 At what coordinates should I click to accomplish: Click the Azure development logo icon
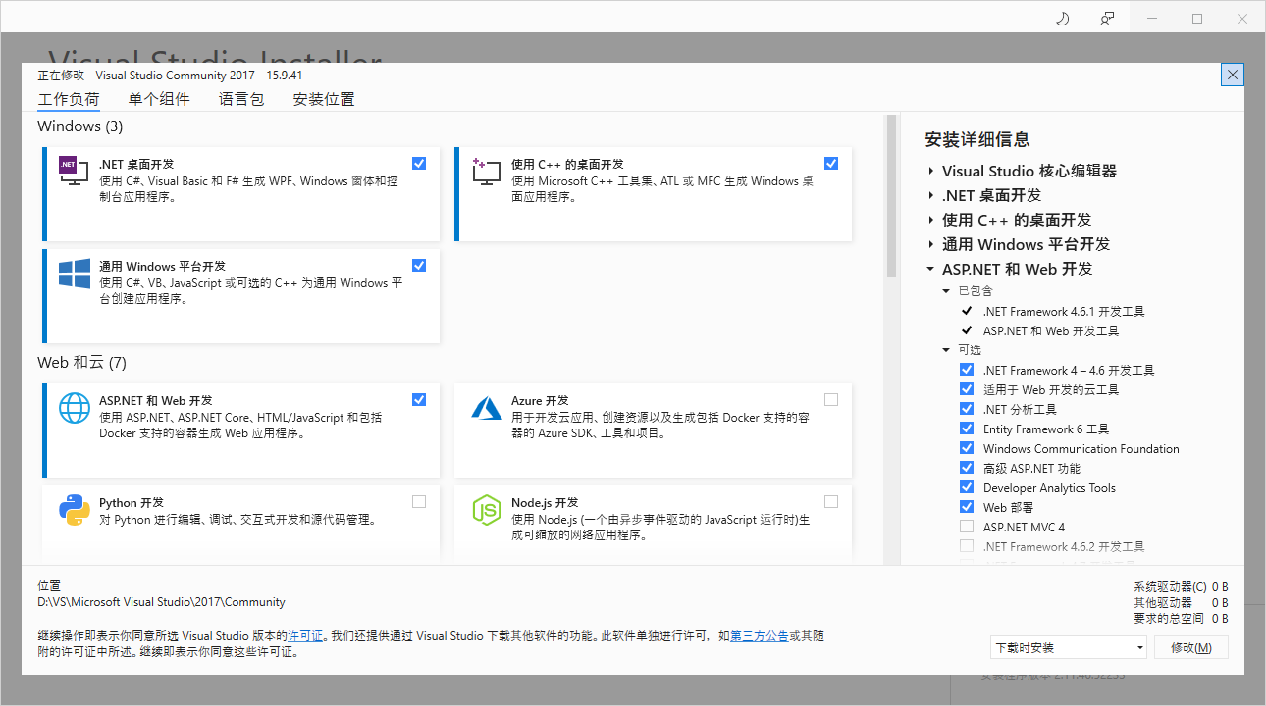click(487, 408)
